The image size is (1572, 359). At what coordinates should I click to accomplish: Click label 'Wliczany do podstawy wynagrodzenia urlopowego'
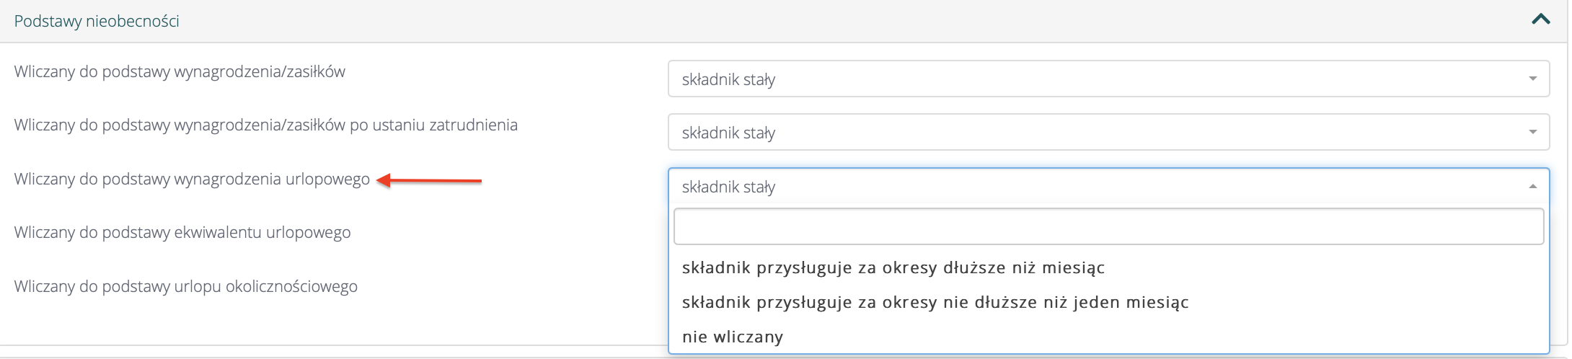click(x=192, y=179)
